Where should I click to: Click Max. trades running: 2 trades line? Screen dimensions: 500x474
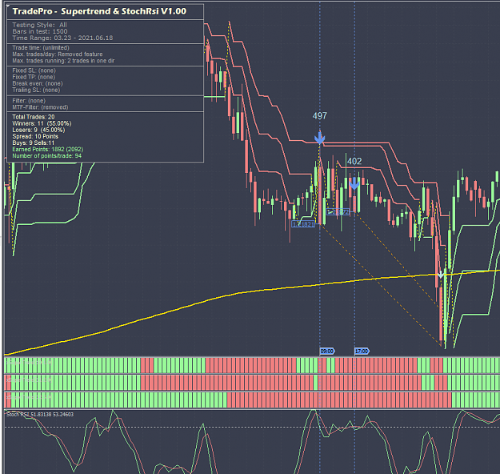tap(63, 61)
